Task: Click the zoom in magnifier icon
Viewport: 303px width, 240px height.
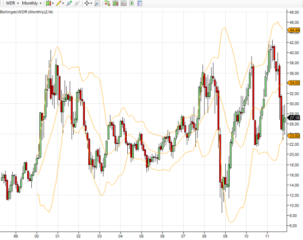Action: (69, 3)
